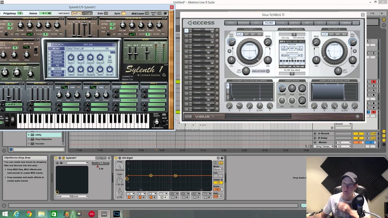Select the F envelope tab in Filter/Aux Envelopes
Image resolution: width=388 pixels, height=218 pixels.
[x=228, y=86]
